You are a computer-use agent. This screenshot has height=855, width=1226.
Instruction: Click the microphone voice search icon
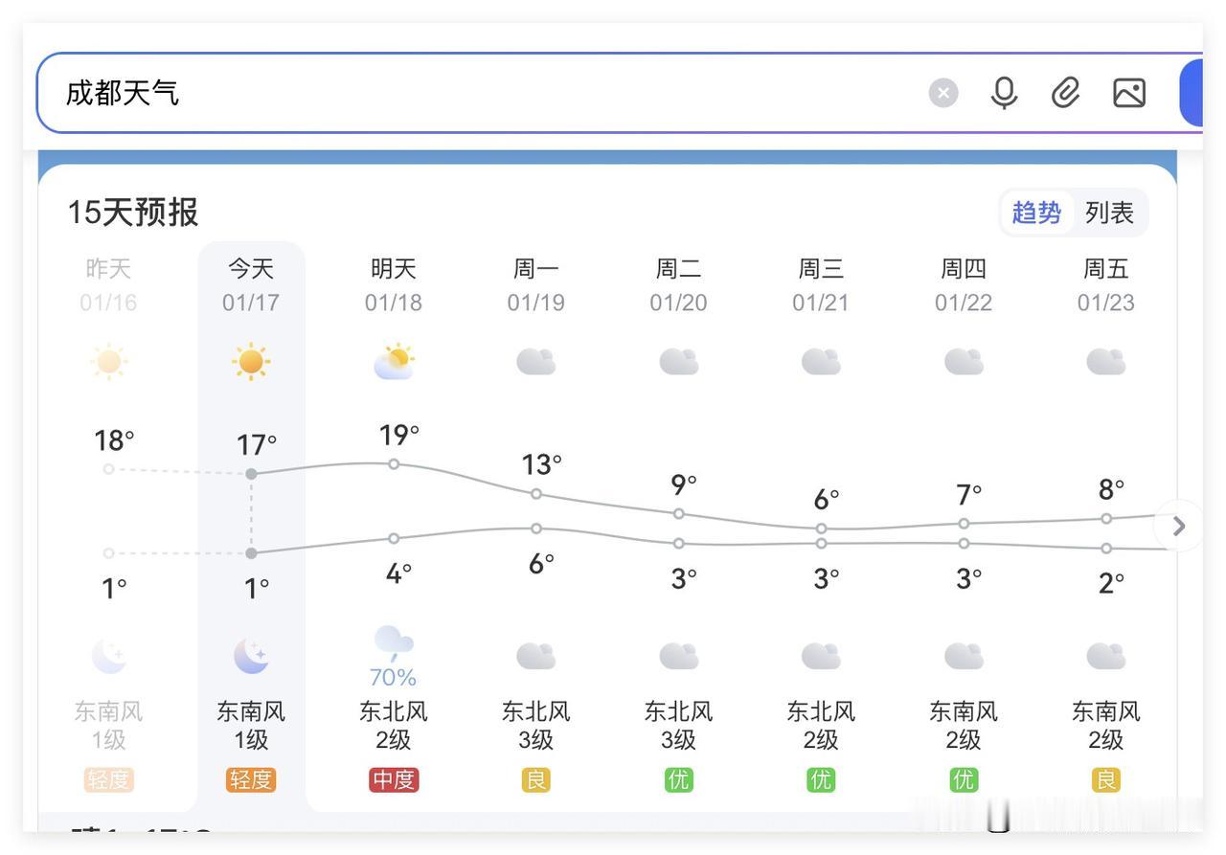(1003, 92)
